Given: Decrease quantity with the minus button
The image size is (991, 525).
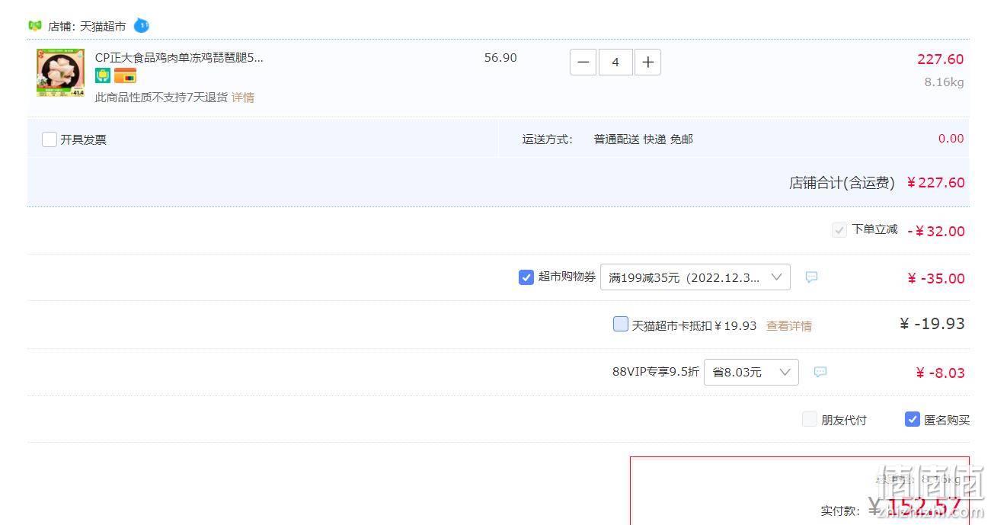Looking at the screenshot, I should point(583,62).
